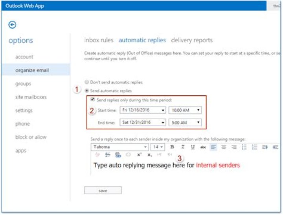Screen dimensions: 283x215
Task: Insert a numbered list
Action: tap(254, 147)
